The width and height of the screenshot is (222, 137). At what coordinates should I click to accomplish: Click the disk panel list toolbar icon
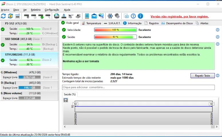click(17, 16)
